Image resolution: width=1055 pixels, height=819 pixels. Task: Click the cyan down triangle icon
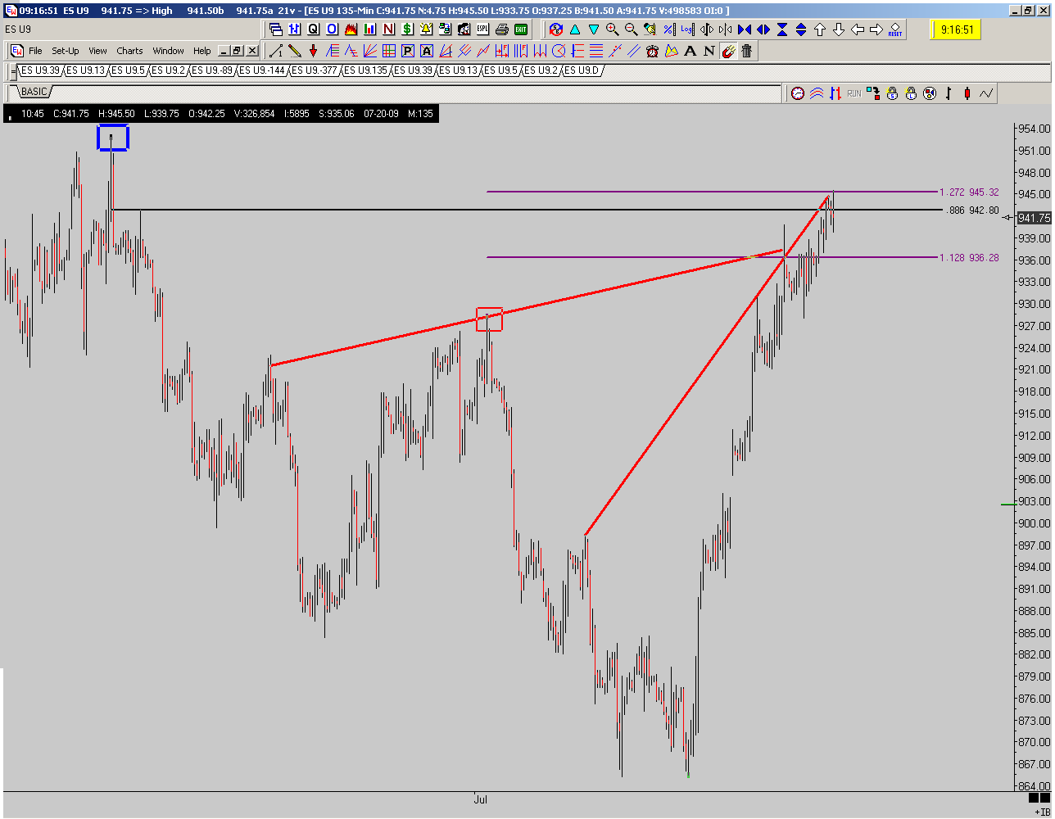(x=594, y=29)
